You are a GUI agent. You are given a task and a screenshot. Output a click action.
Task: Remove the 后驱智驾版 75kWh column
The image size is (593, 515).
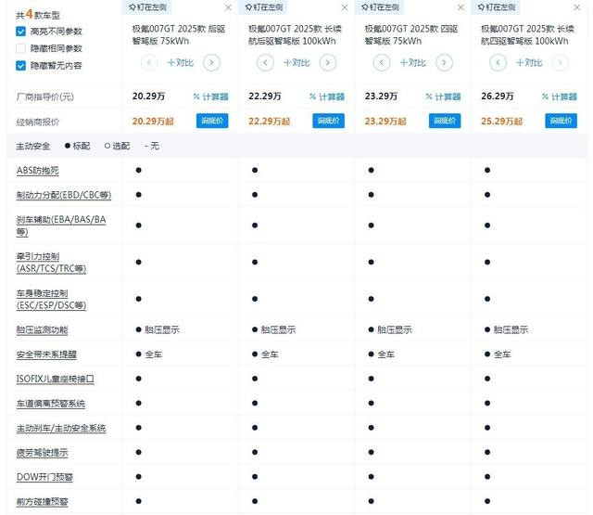(228, 7)
